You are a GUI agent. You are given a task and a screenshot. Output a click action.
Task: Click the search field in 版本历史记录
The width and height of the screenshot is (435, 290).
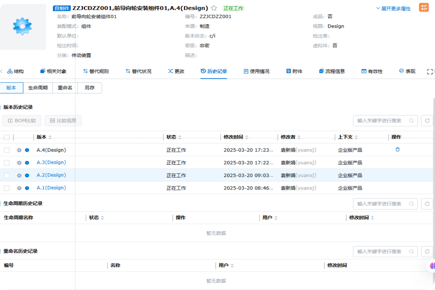[382, 121]
